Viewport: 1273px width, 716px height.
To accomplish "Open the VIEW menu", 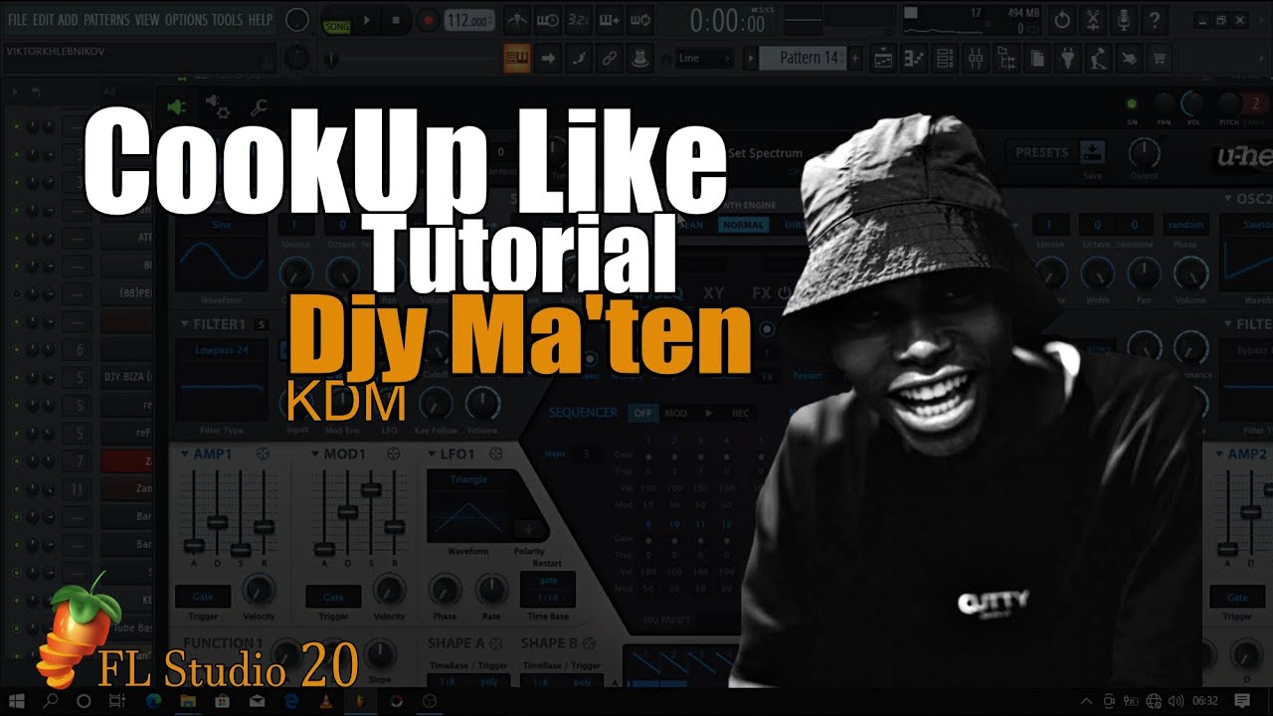I will point(147,20).
